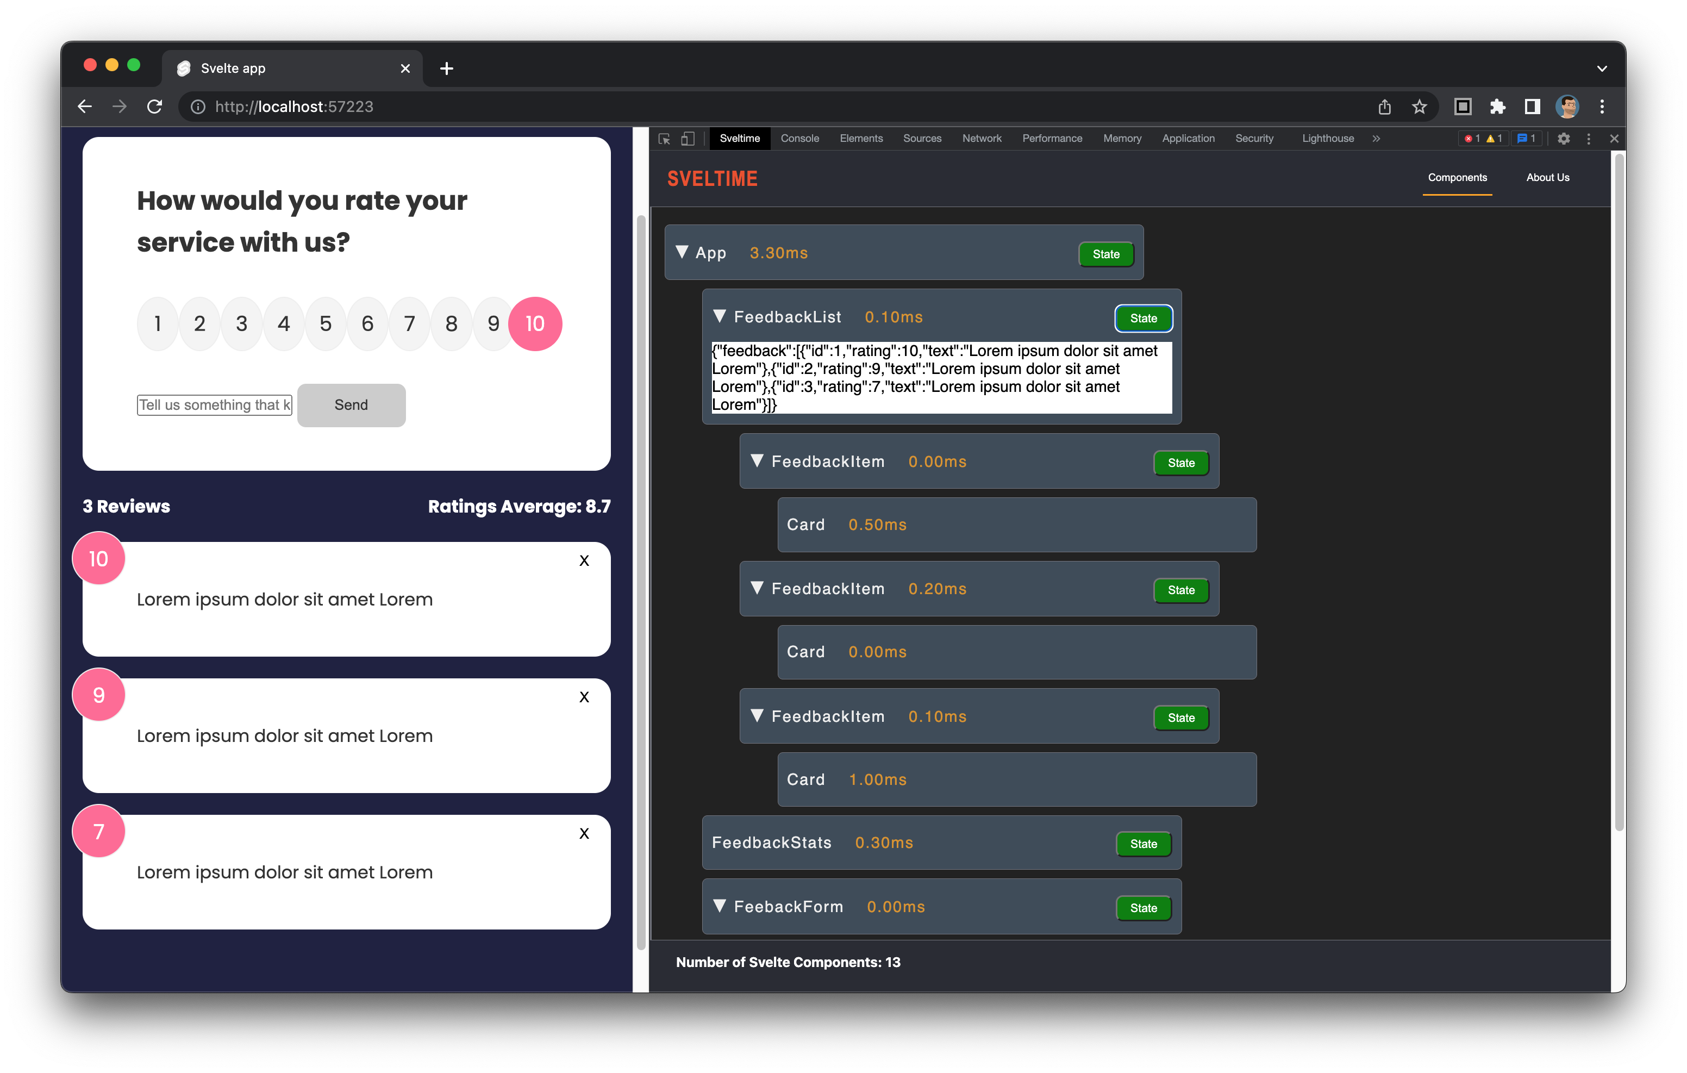Collapse the FeebackForm component node
Screen dimensions: 1687x1073
[x=720, y=906]
